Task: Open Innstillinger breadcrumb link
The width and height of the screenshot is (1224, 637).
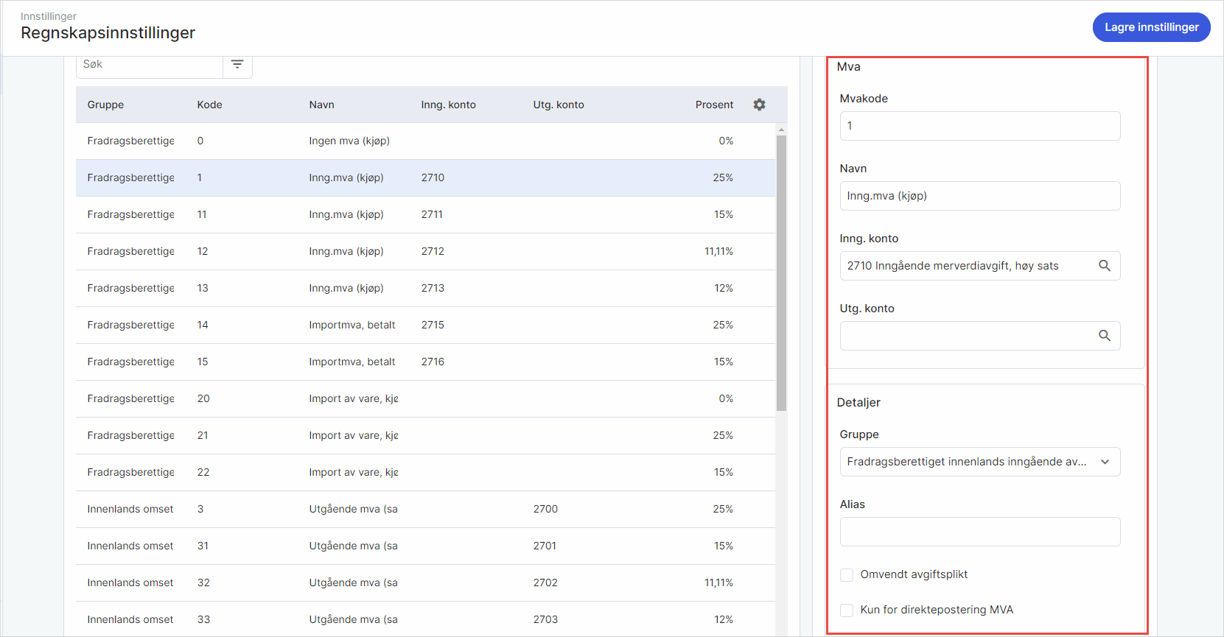Action: (x=49, y=16)
